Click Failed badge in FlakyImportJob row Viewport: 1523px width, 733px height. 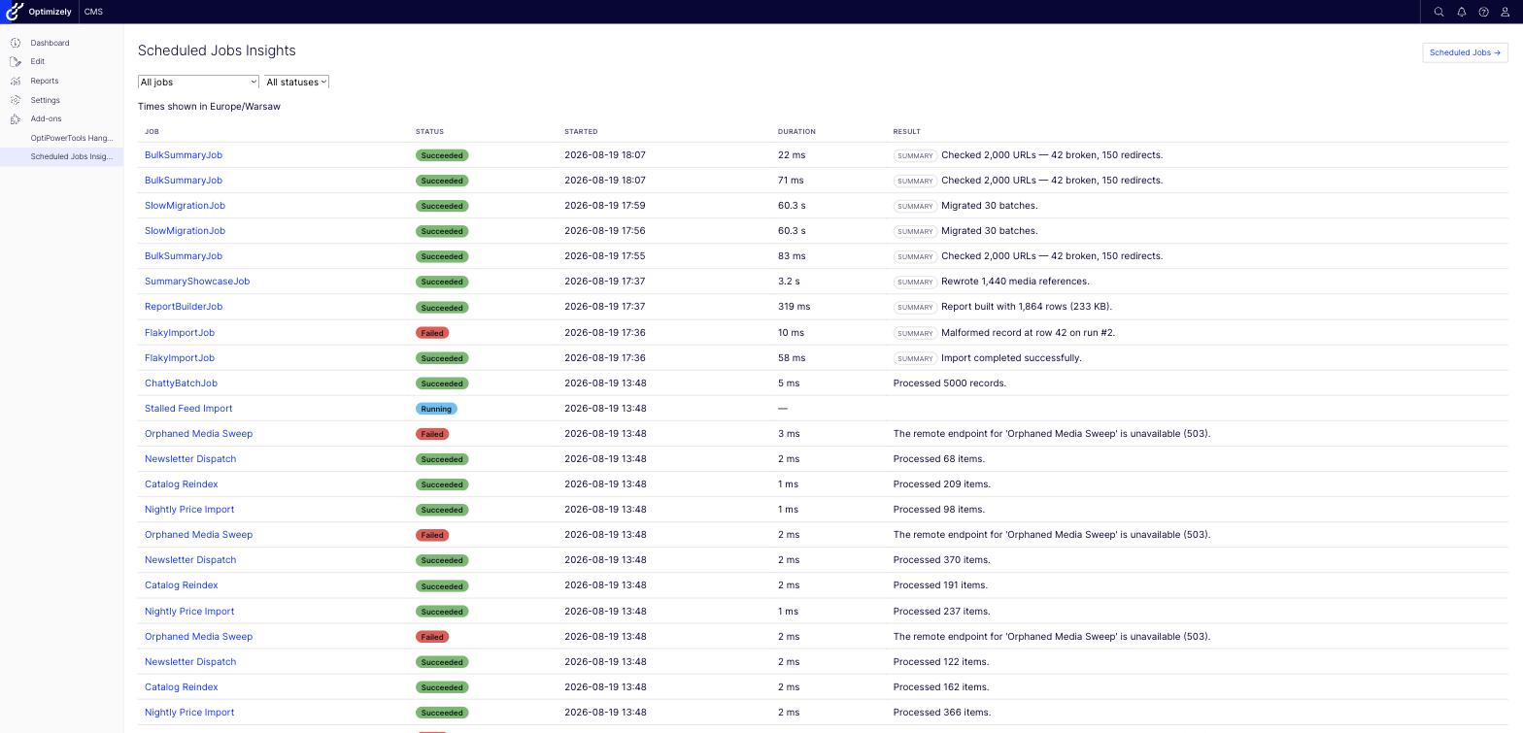(432, 333)
